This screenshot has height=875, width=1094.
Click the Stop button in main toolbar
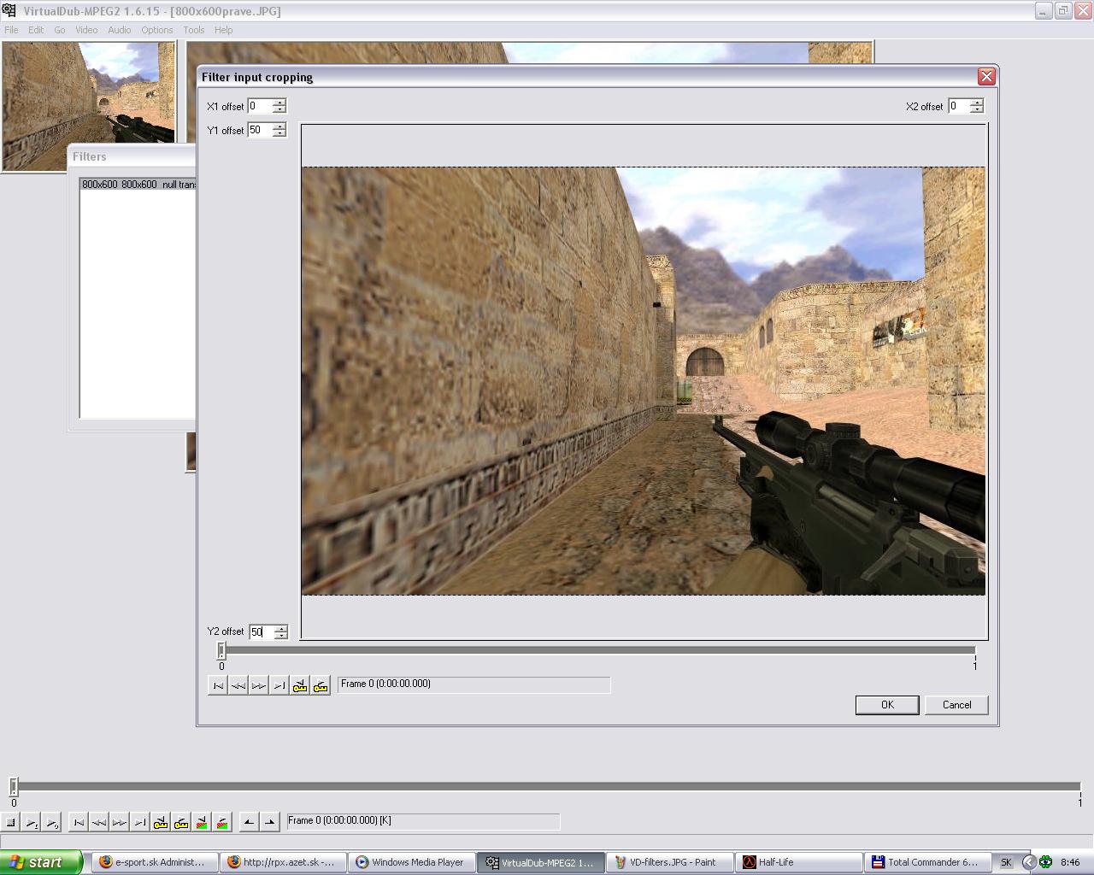11,822
